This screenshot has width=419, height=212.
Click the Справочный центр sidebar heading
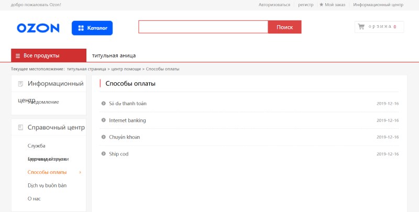pos(56,128)
